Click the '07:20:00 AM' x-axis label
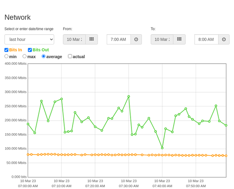Screen dimensions: 234x189 tap(95, 186)
